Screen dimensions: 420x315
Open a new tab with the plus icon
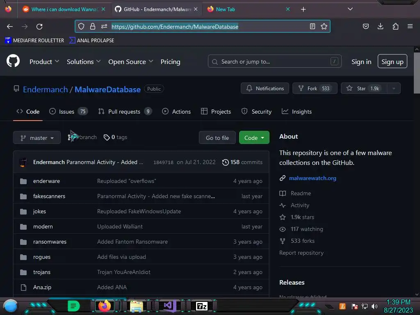tap(303, 9)
